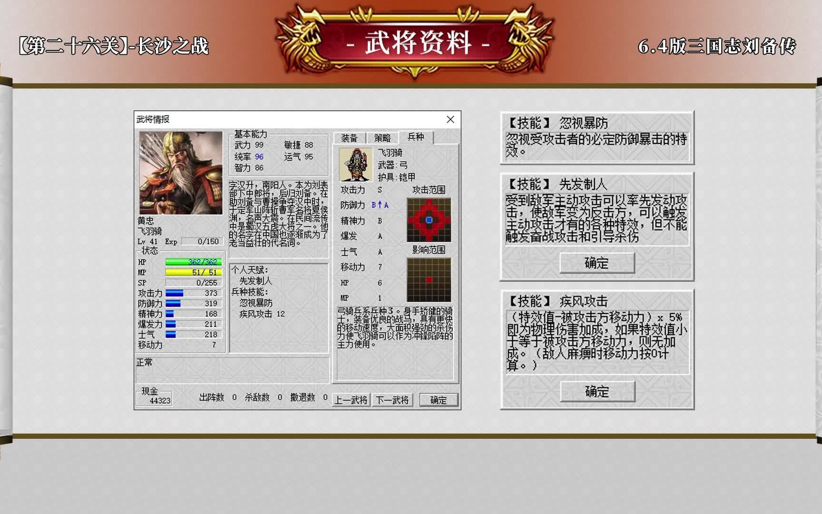The height and width of the screenshot is (514, 822).
Task: Click the green HP bar 362/362
Action: click(x=193, y=262)
